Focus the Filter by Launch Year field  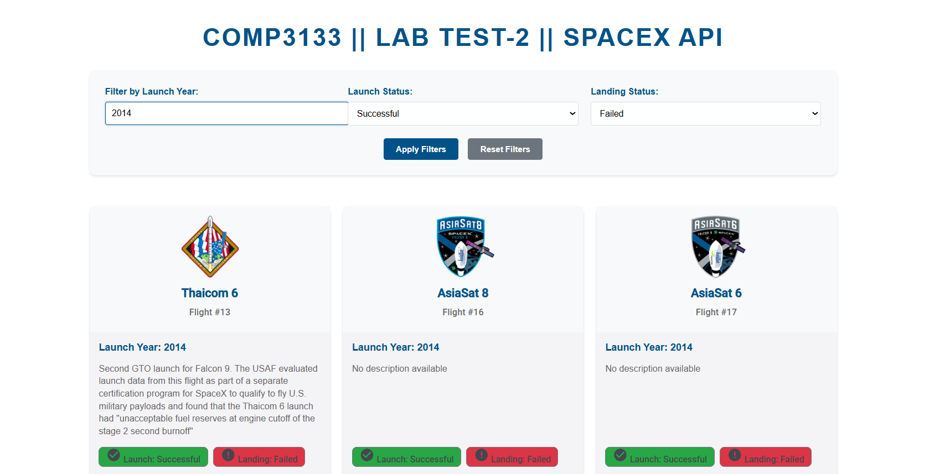226,113
